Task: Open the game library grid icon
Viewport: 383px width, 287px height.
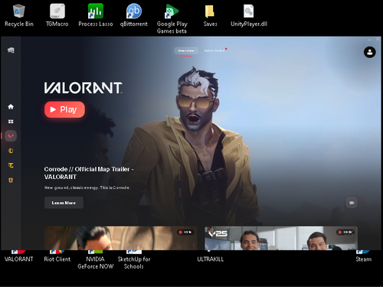Action: point(11,122)
